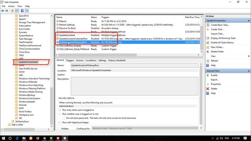Click the blue Help book toolbar icon
Image resolution: width=251 pixels, height=141 pixels.
22,11
